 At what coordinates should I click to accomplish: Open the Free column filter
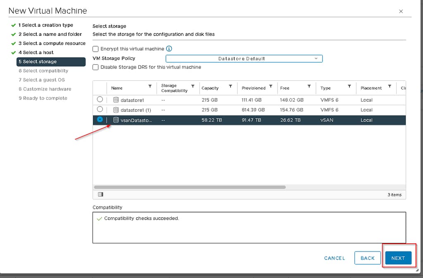309,86
